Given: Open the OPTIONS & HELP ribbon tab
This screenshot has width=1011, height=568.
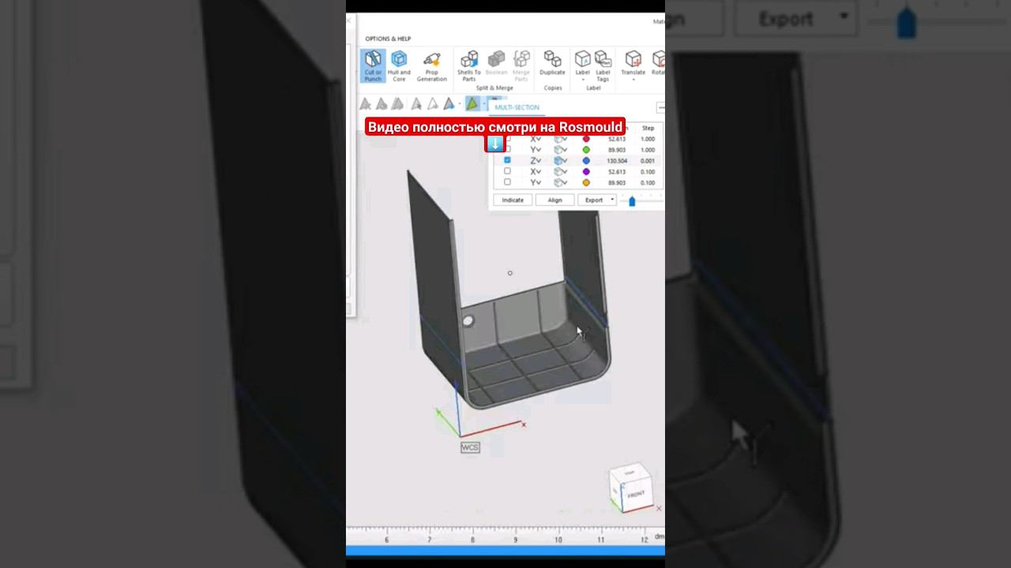Looking at the screenshot, I should [388, 39].
